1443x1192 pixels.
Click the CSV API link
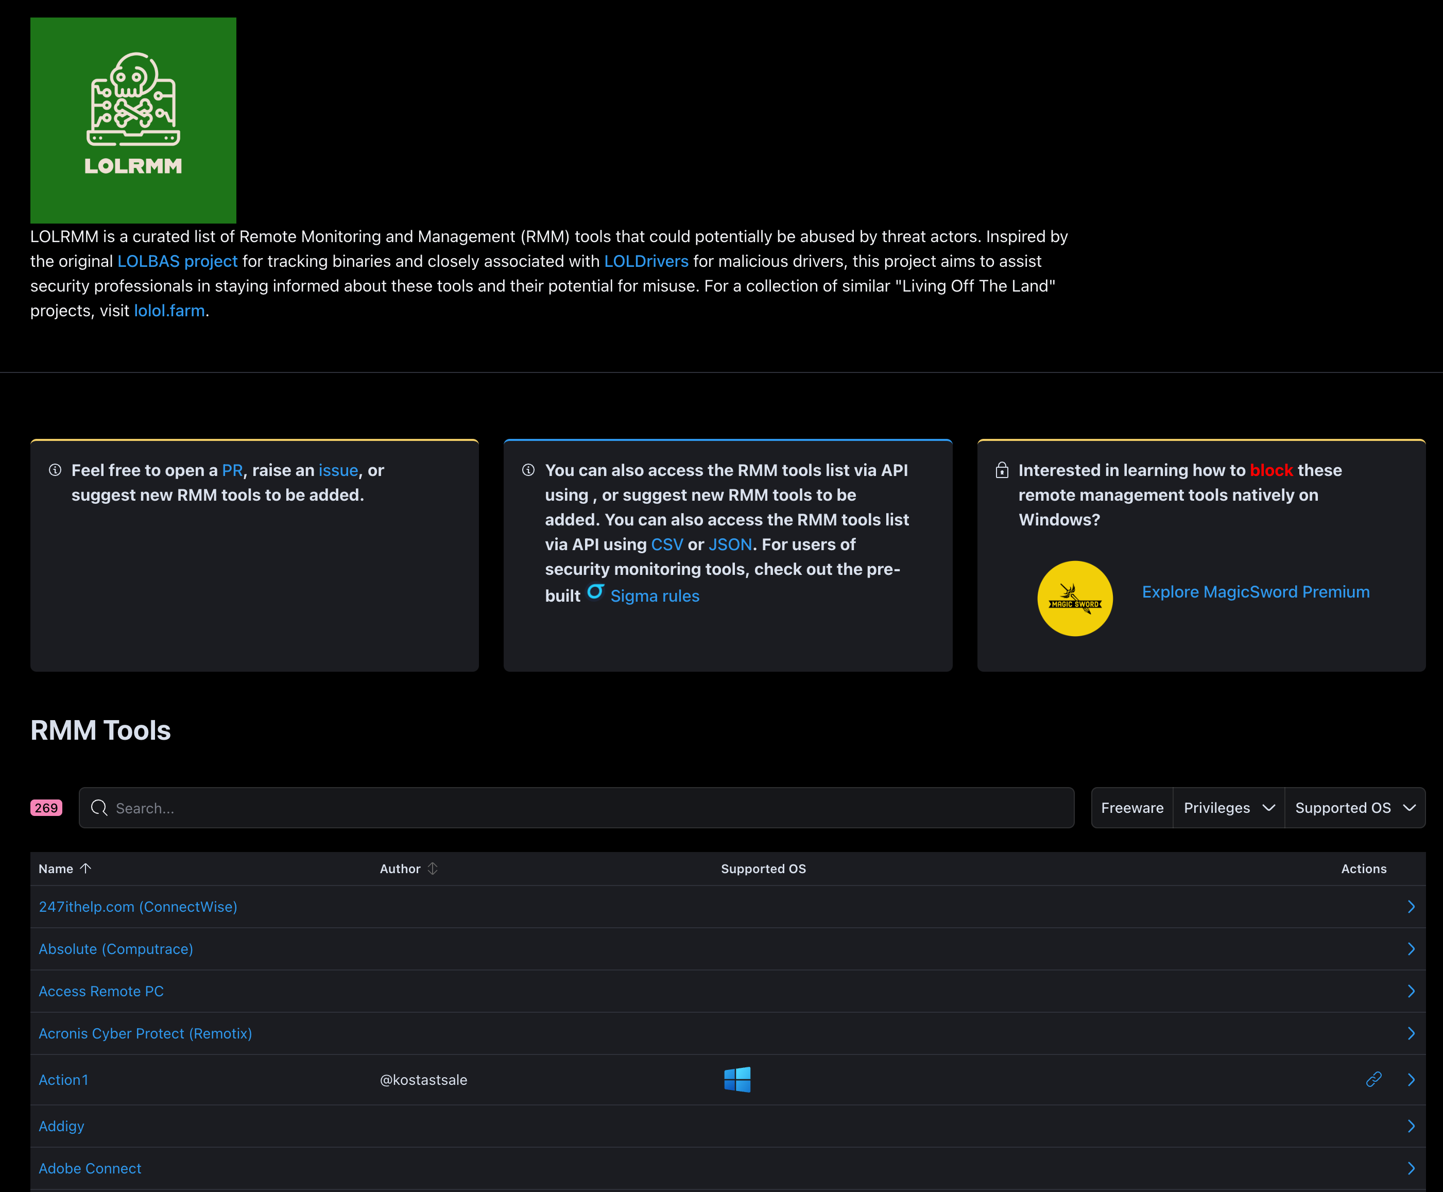666,544
